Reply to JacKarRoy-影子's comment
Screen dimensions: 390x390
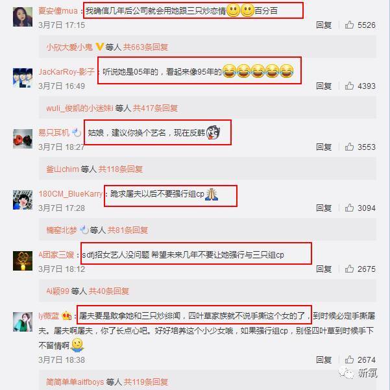click(x=324, y=86)
